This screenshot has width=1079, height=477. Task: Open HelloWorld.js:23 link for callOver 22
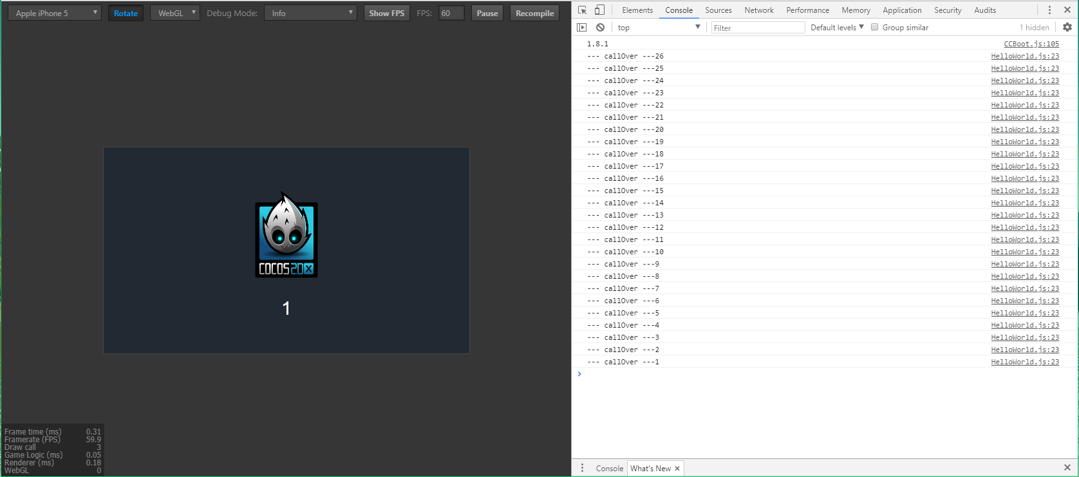1025,105
